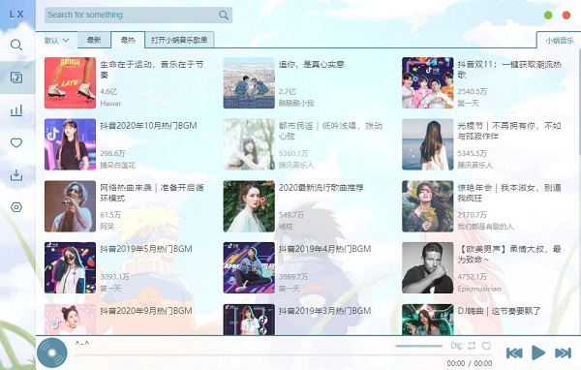
Task: Click title 抖音双11：一键获取潮流热歌
Action: click(x=509, y=70)
